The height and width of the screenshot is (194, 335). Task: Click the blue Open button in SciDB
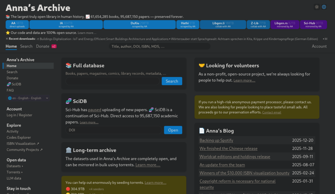pos(173,130)
